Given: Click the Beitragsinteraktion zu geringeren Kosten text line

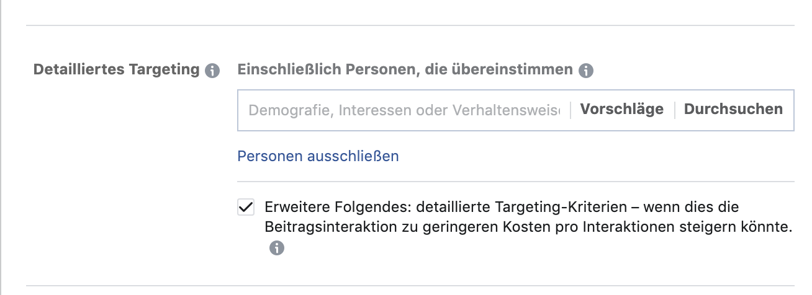Looking at the screenshot, I should click(528, 227).
